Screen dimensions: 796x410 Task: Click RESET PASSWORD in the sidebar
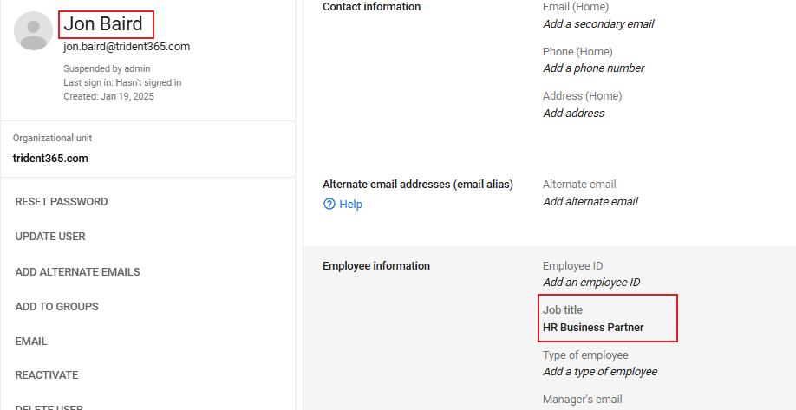(62, 202)
